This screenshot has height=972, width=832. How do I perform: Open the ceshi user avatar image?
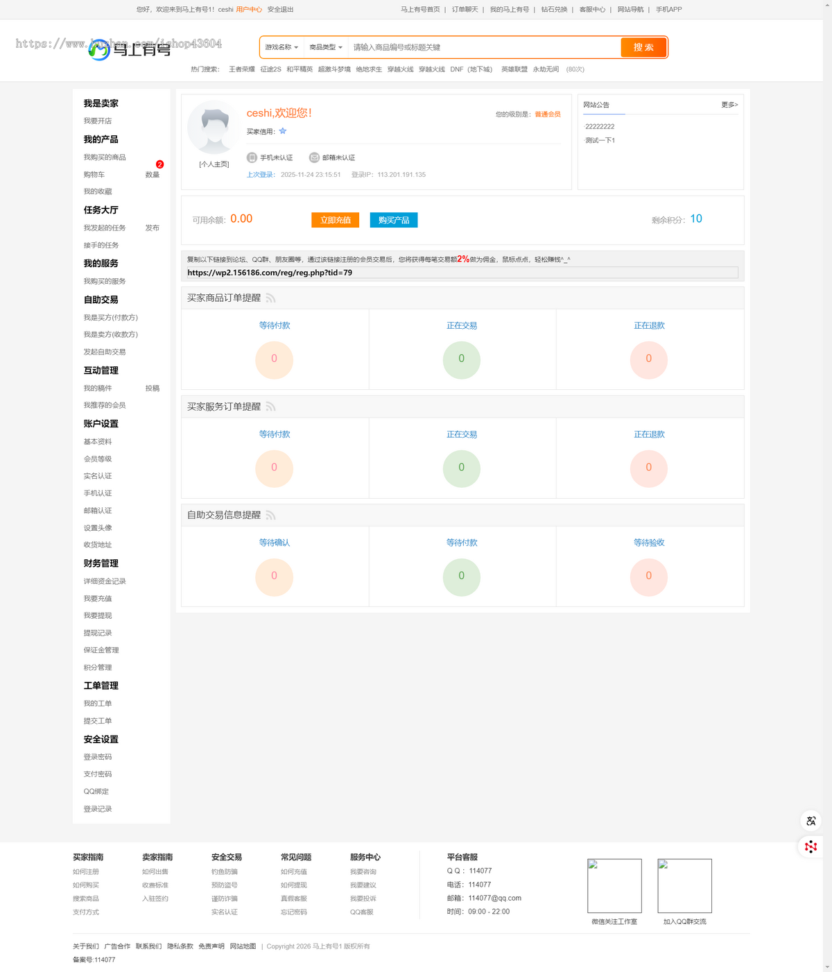[x=214, y=127]
